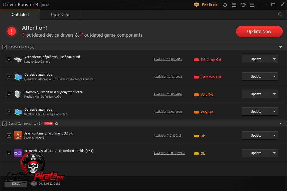This screenshot has height=191, width=287.
Task: Click the BETA badge in title
Action: pos(46,5)
